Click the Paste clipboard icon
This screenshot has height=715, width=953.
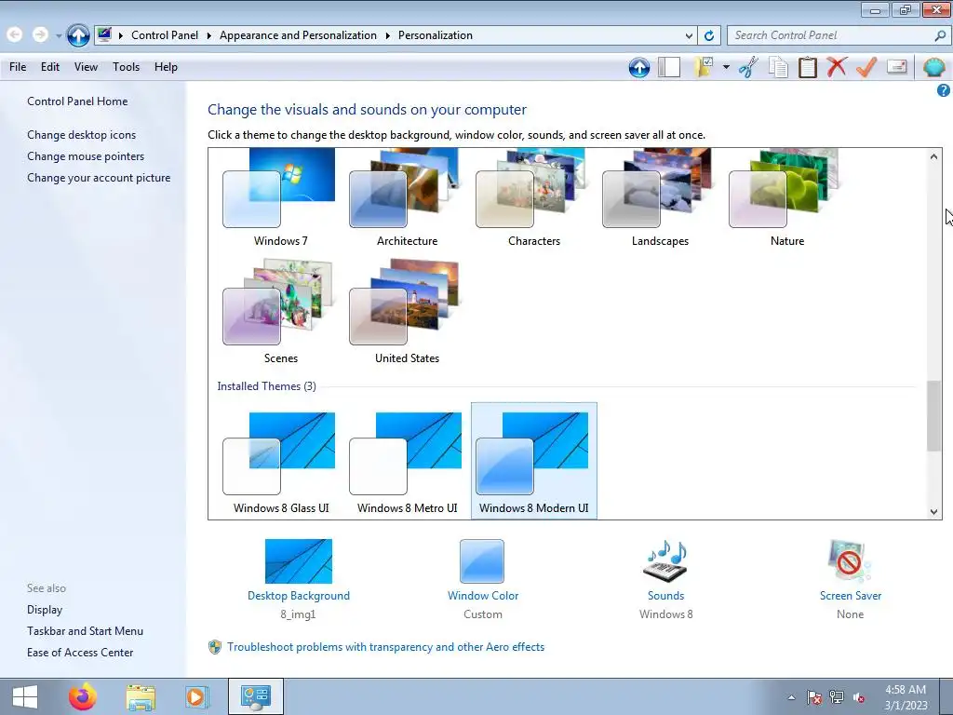pos(807,67)
